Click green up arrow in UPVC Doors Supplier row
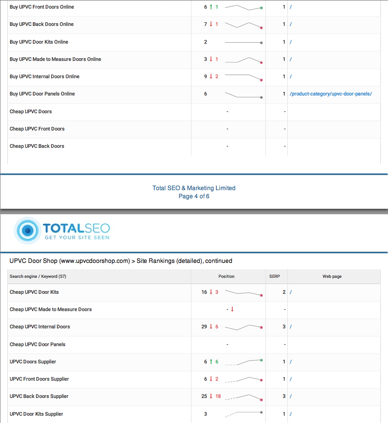The image size is (388, 423). tap(211, 362)
